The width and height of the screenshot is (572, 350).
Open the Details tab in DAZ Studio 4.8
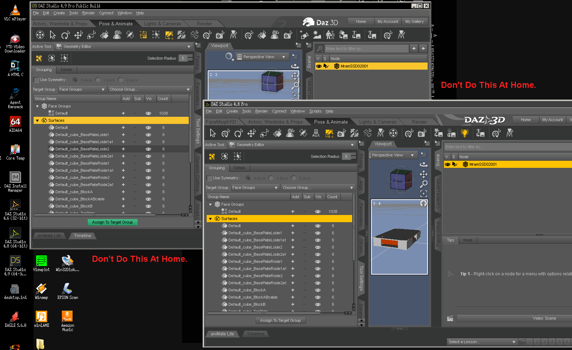click(x=240, y=168)
